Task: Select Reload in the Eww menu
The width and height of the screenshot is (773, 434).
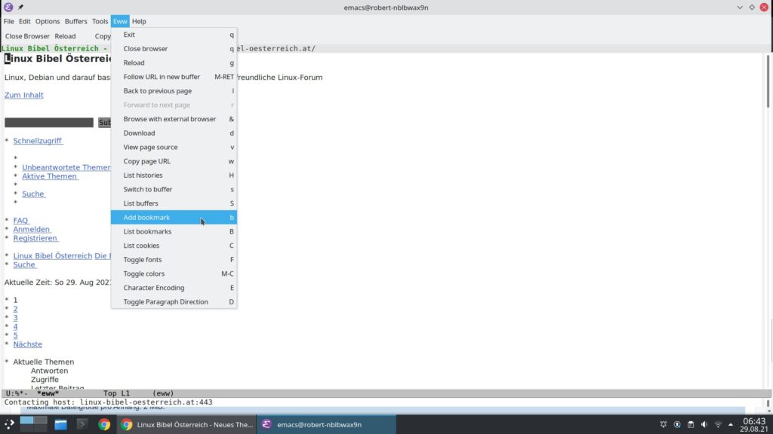Action: 174,63
